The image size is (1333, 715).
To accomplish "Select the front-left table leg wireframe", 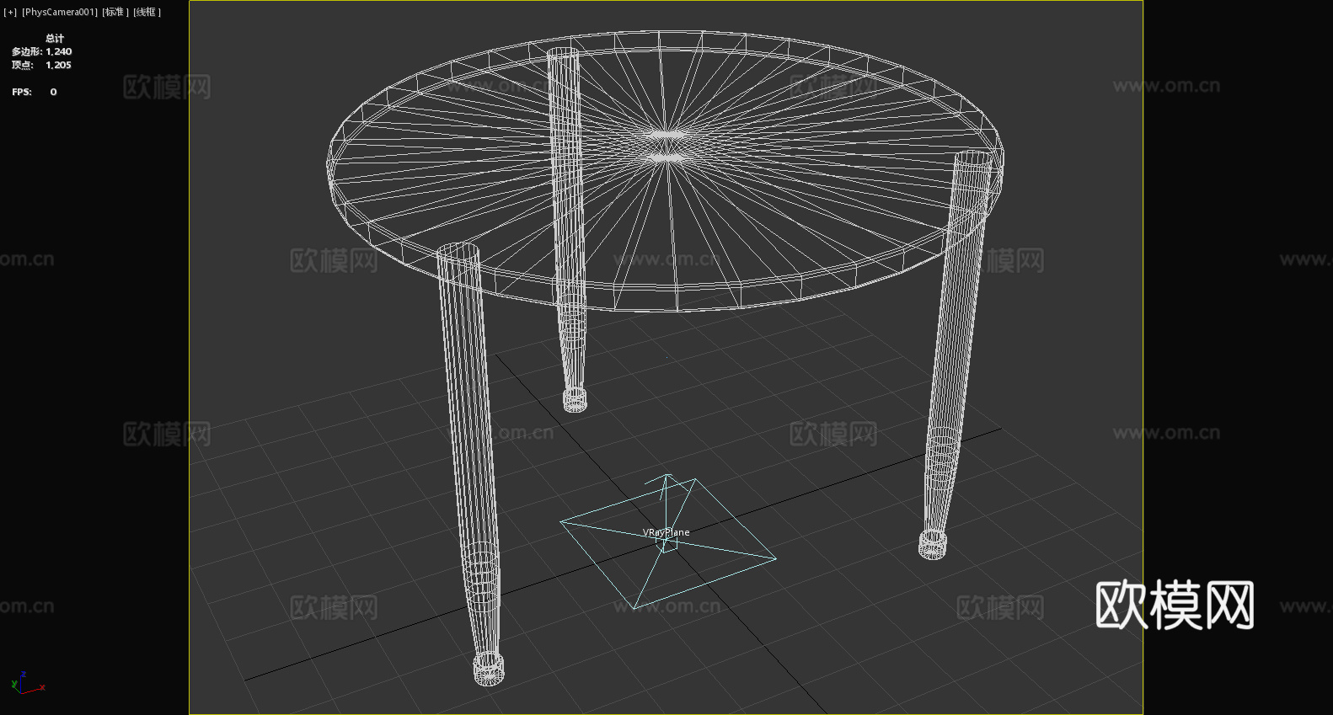I will [x=469, y=463].
